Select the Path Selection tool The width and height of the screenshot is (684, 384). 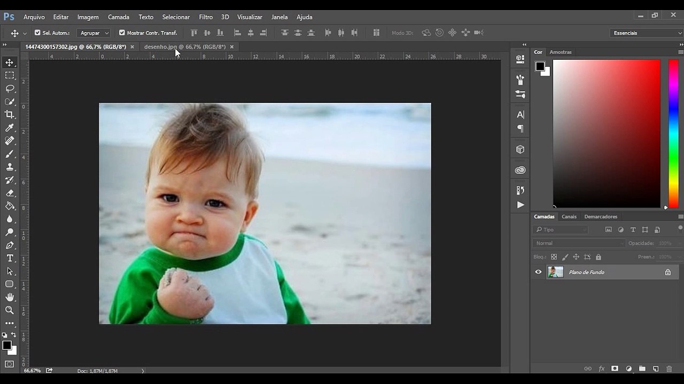point(10,271)
